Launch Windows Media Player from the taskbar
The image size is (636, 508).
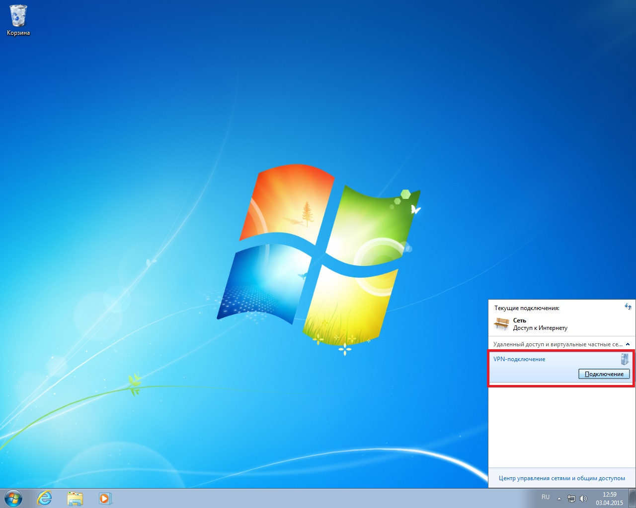(x=105, y=498)
